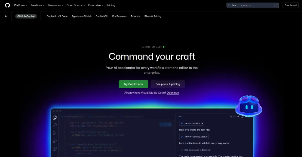Open the For Business page

pyautogui.click(x=119, y=16)
